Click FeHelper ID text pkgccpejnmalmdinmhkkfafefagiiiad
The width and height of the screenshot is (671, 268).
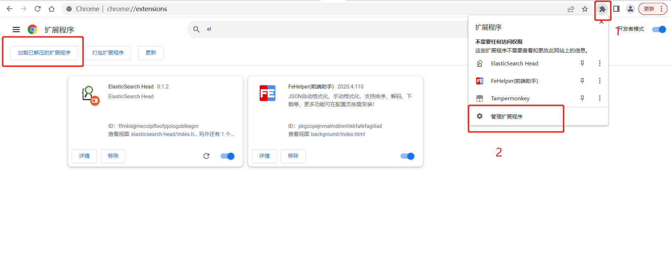(340, 126)
